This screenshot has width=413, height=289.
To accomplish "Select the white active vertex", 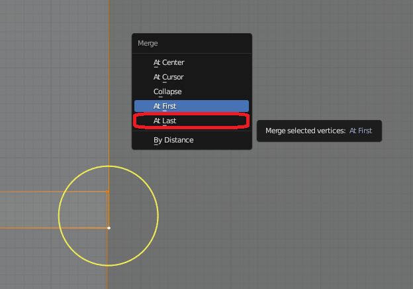I will pos(109,228).
